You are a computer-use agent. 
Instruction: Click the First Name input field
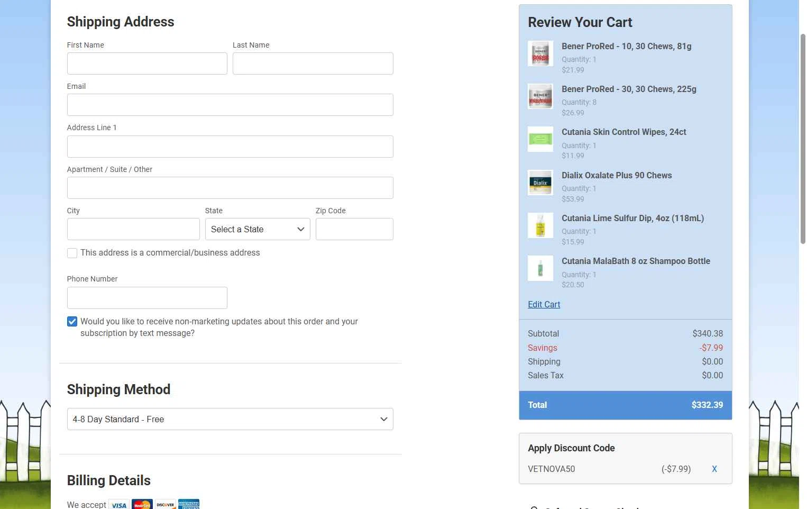[x=147, y=63]
